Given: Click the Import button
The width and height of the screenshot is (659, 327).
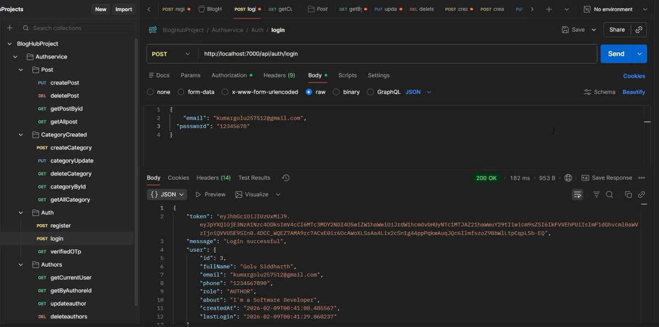Looking at the screenshot, I should tap(124, 9).
